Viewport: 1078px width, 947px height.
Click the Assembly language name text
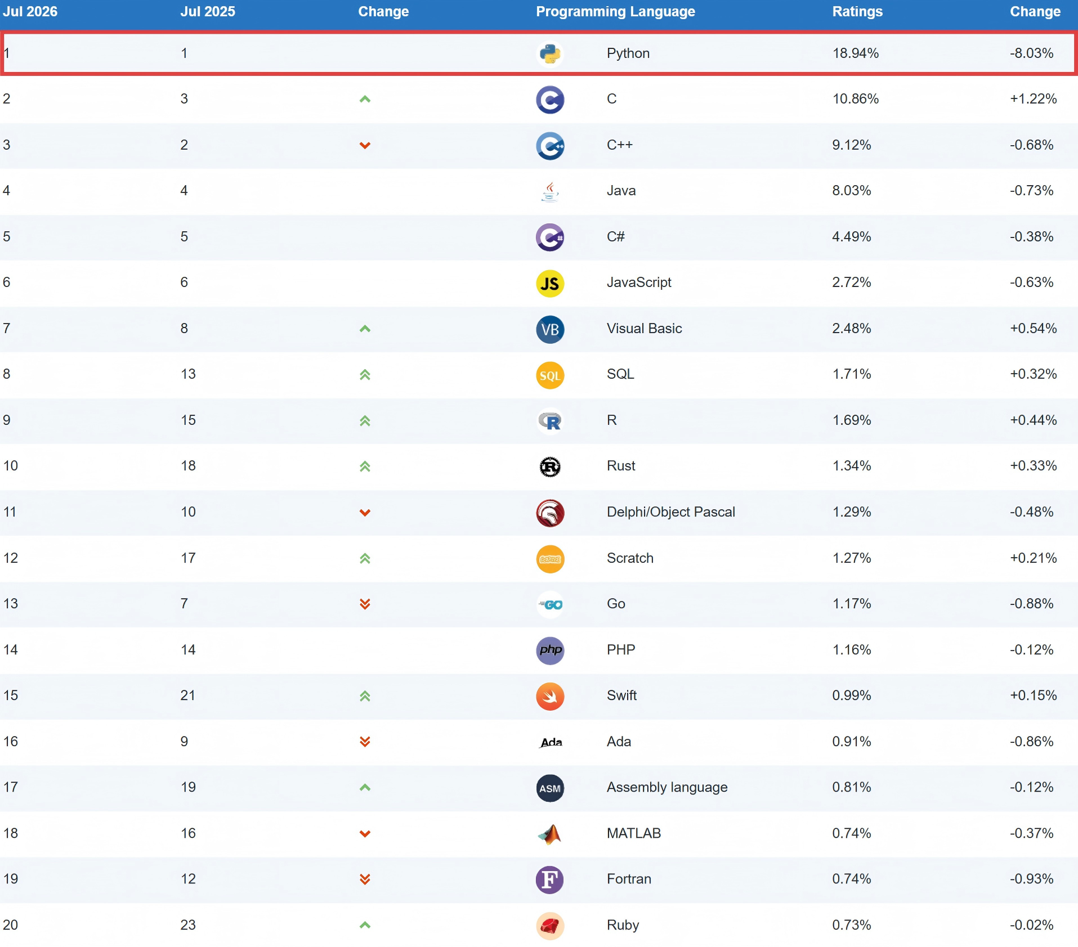[667, 787]
